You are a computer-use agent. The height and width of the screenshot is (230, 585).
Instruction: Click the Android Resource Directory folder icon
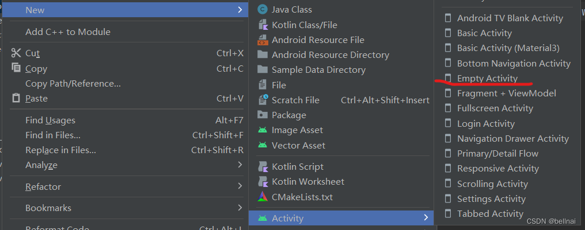[x=263, y=54]
